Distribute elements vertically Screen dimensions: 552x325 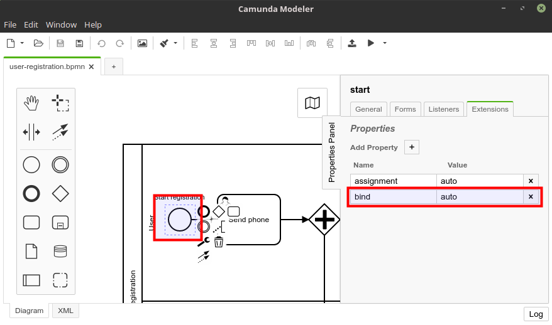330,43
